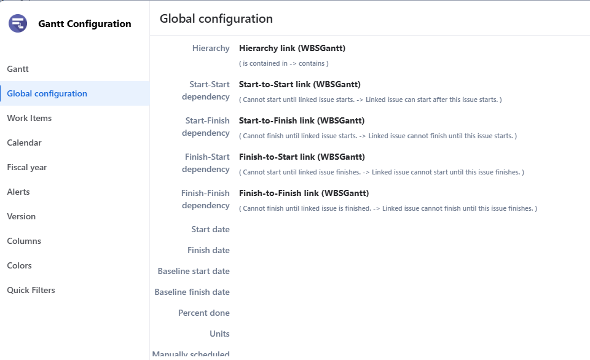This screenshot has height=360, width=590.
Task: Click the Global configuration page heading
Action: tap(216, 18)
